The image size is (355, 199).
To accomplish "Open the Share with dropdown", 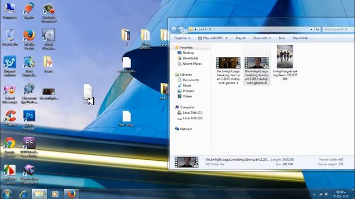I will pos(262,38).
